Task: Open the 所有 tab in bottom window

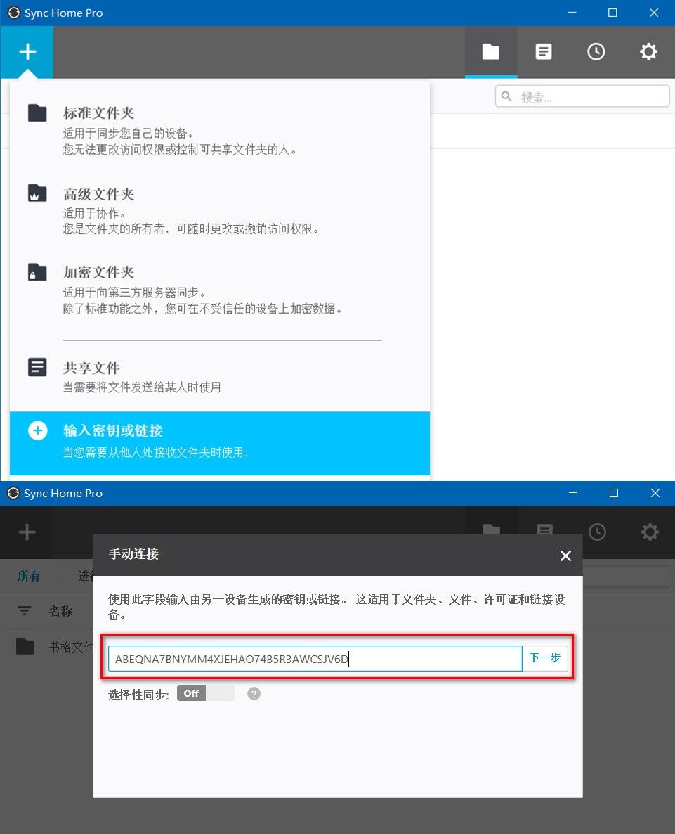Action: (29, 576)
